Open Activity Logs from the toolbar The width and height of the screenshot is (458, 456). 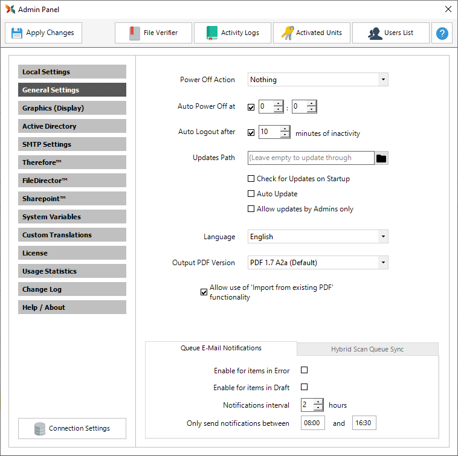pyautogui.click(x=233, y=33)
